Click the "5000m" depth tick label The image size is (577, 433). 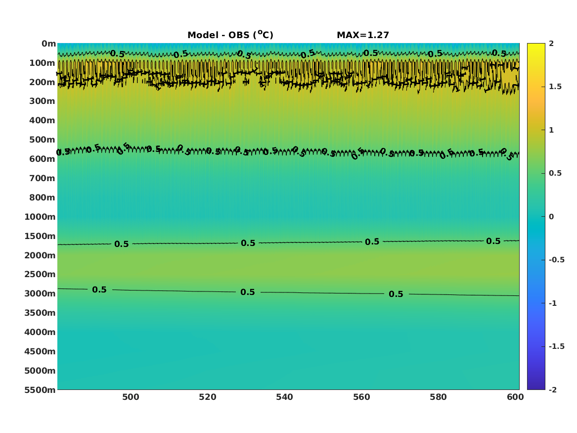click(x=40, y=371)
